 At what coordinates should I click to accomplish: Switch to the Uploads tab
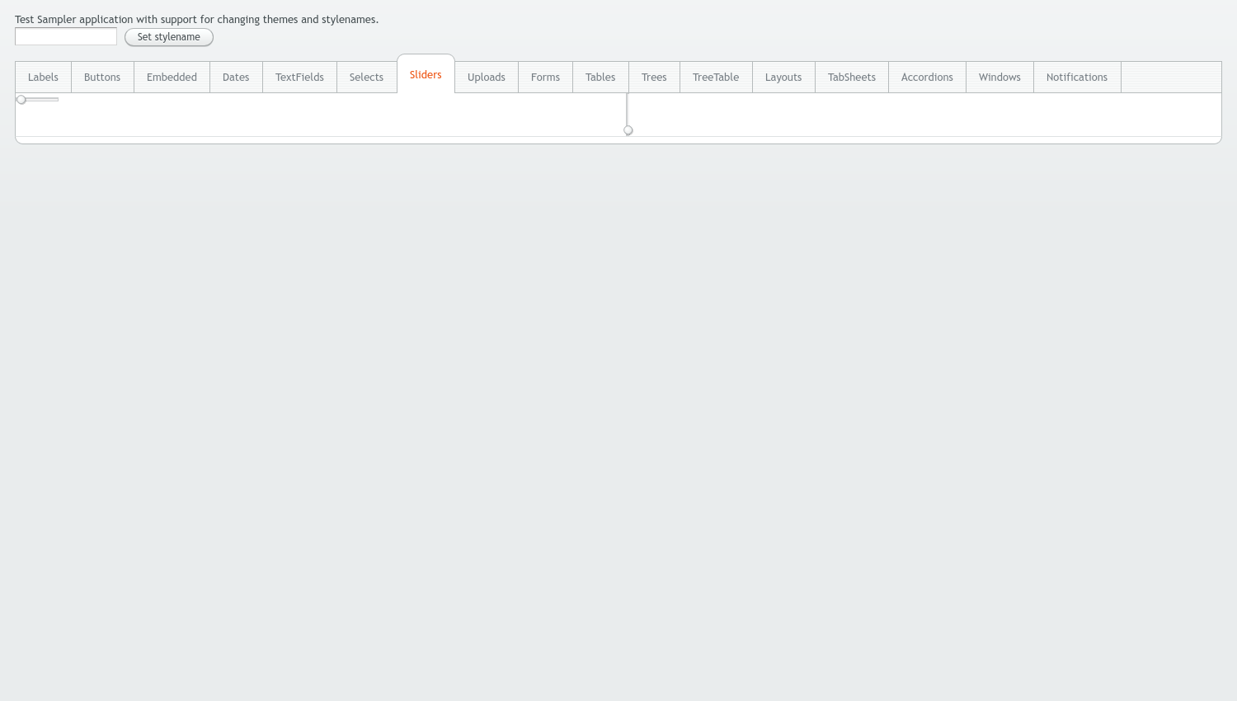pyautogui.click(x=487, y=78)
